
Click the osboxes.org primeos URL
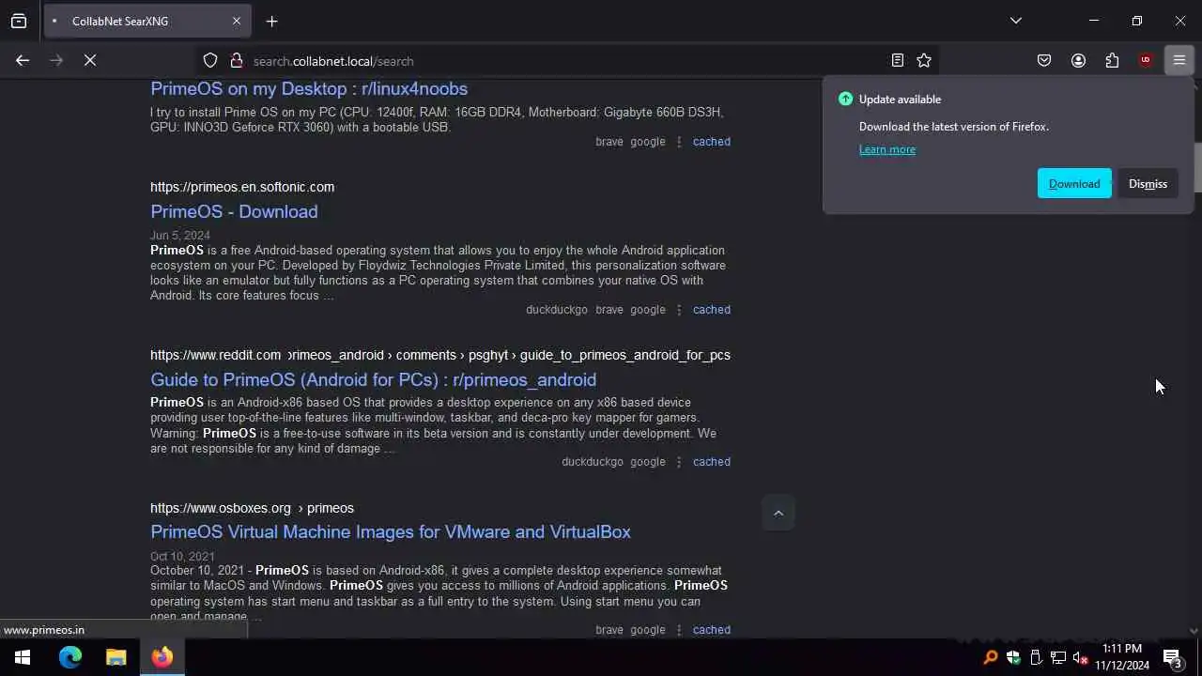pyautogui.click(x=252, y=508)
